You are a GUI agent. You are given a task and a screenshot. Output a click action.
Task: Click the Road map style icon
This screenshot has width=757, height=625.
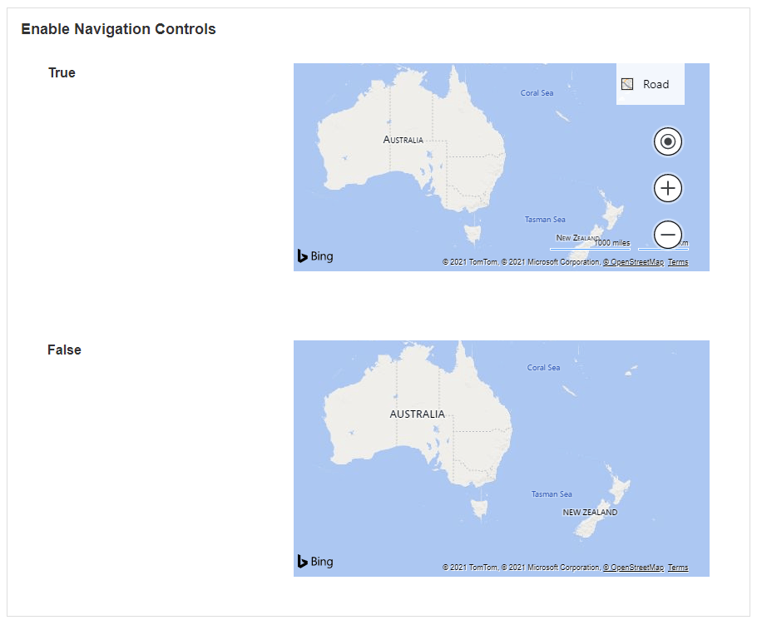pos(627,84)
